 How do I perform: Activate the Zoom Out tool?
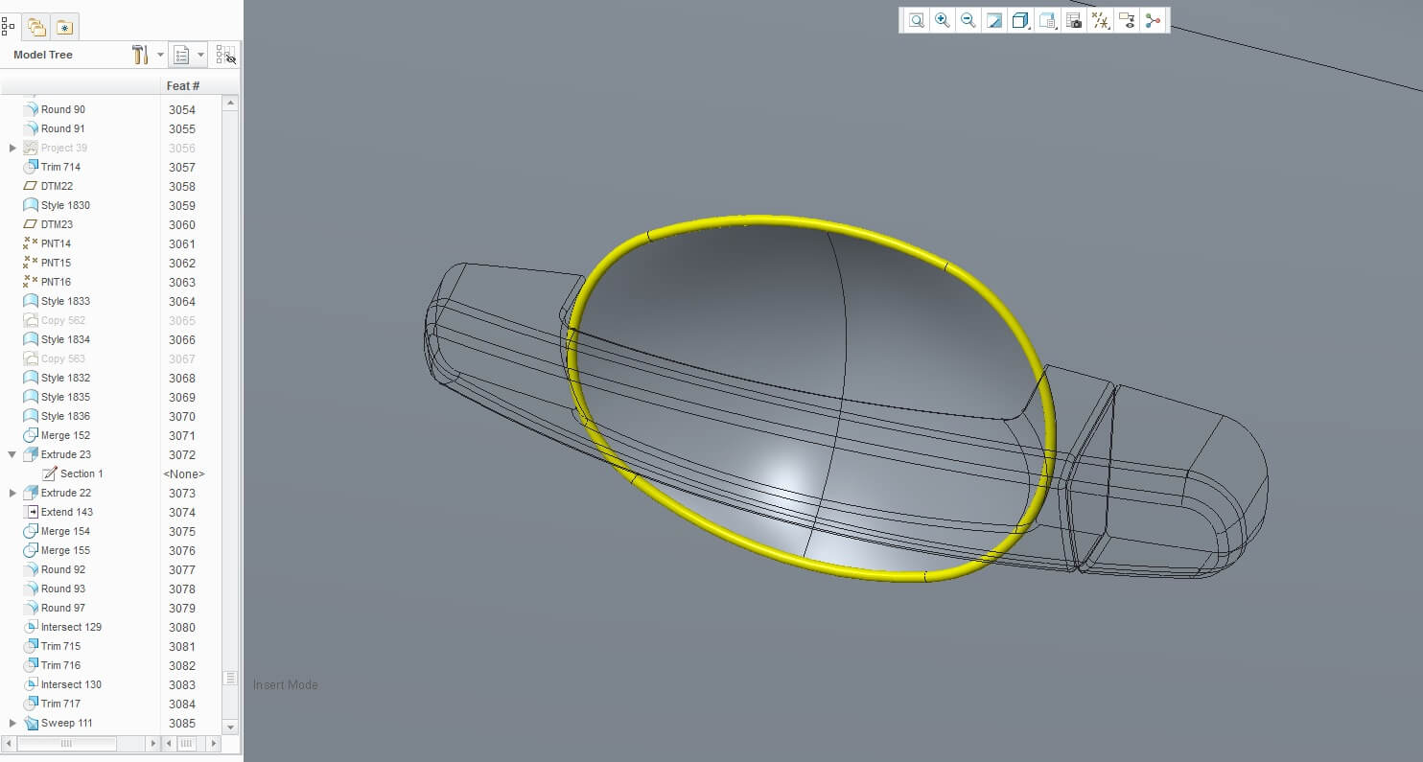tap(968, 20)
